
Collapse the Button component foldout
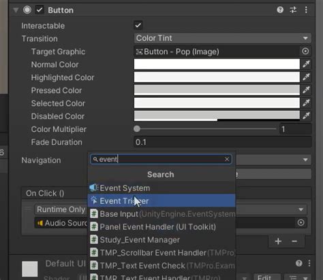(x=16, y=10)
